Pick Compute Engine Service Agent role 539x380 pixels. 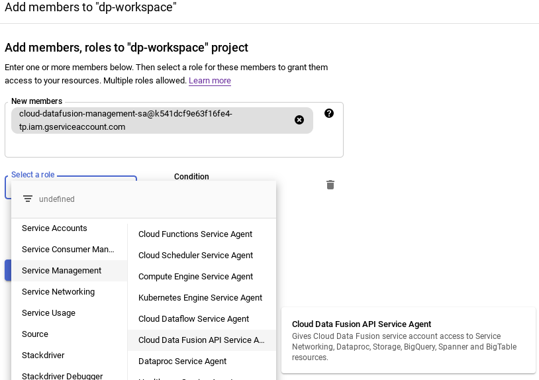pos(195,277)
